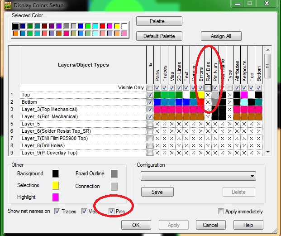The width and height of the screenshot is (281, 236).
Task: Click Bottom layer Keepouts cyan cell
Action: [244, 102]
